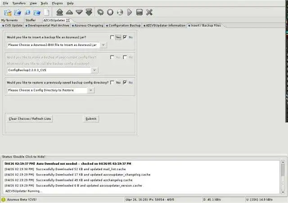
Task: Click the Status (Double Click to Hide) header
Action: click(x=23, y=157)
